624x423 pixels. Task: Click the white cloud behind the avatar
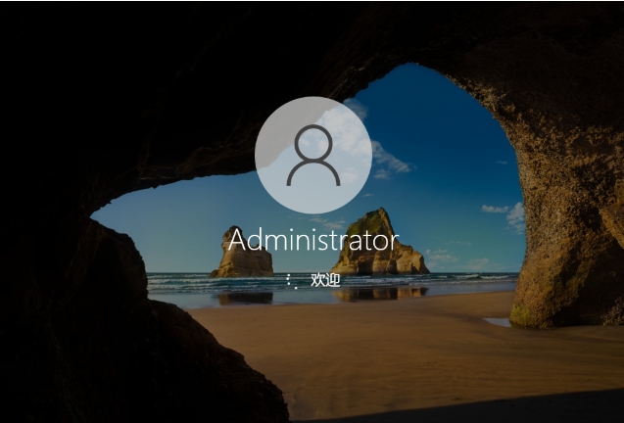point(387,159)
